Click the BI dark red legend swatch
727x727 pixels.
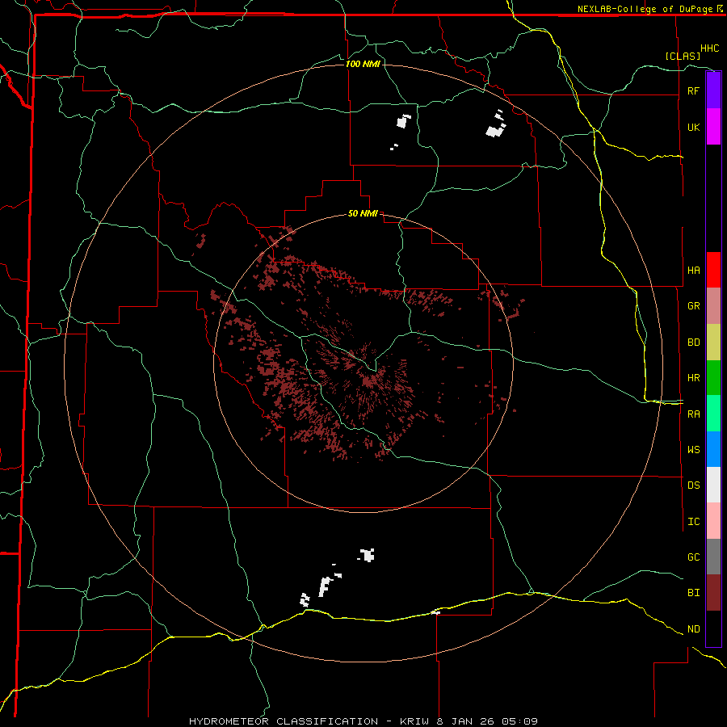713,593
